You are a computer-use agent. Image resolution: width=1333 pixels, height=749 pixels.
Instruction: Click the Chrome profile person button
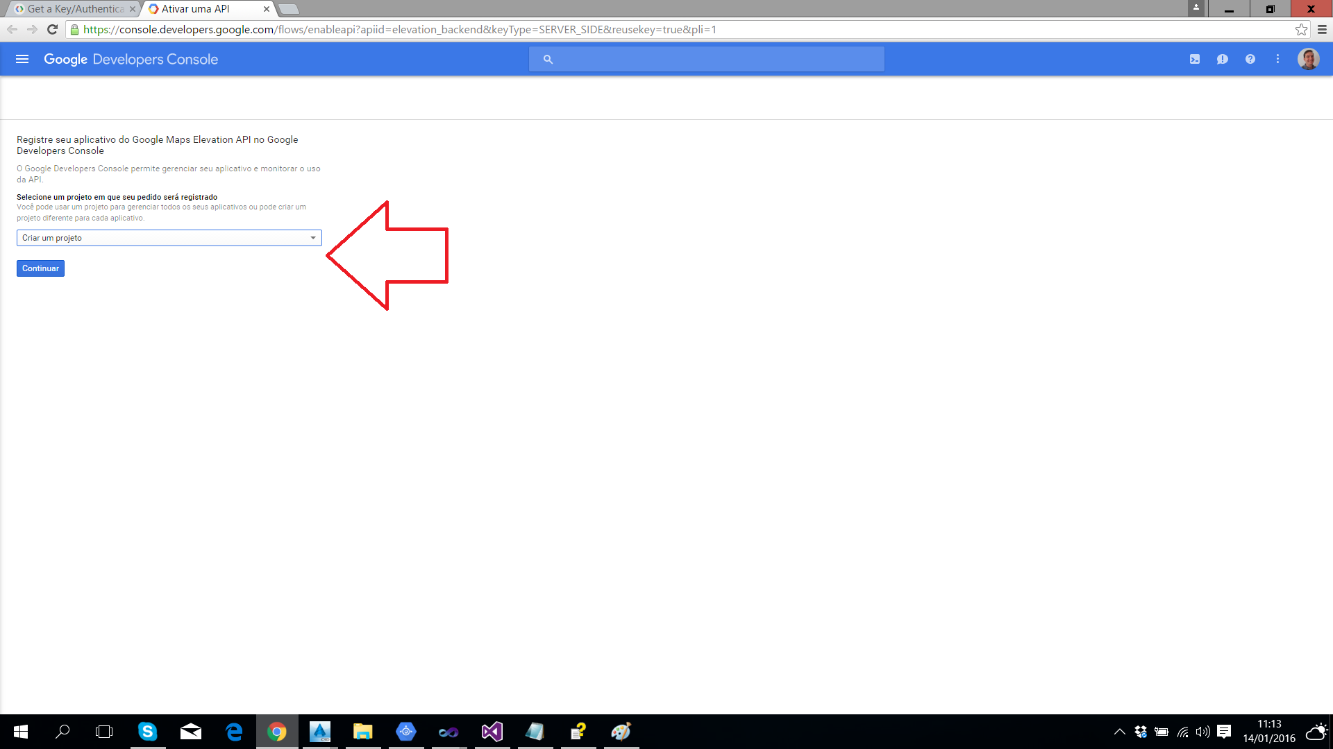pos(1196,8)
